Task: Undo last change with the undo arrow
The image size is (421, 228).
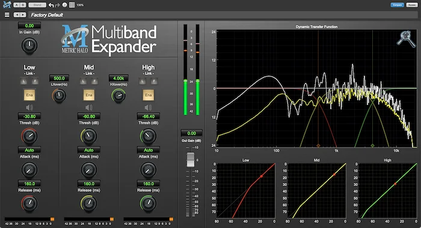Action: coord(51,5)
